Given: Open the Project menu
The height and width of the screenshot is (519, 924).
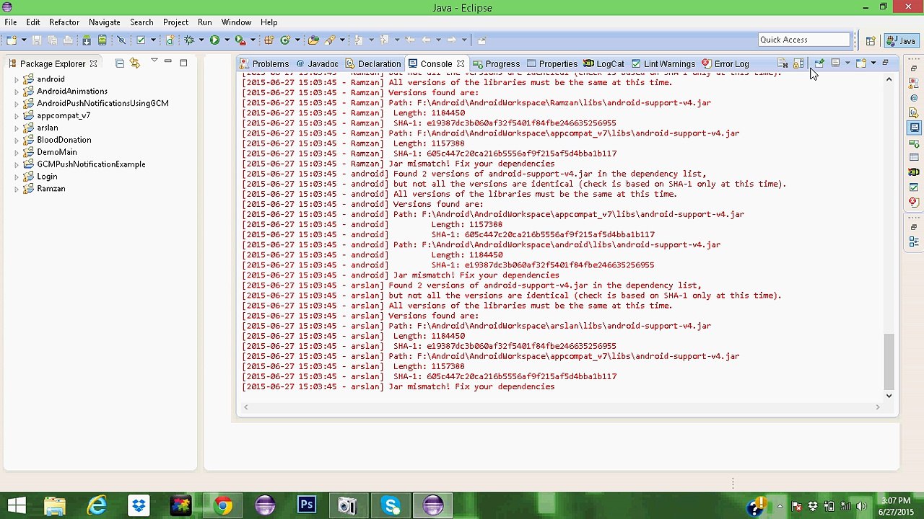Looking at the screenshot, I should (175, 22).
